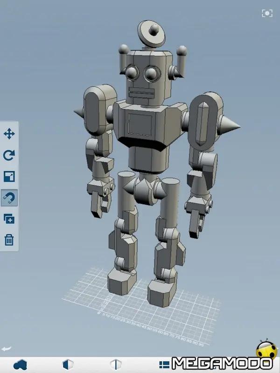Viewport: 280px width, 373px height.
Task: Open the primitive shapes library icon
Action: (x=20, y=365)
